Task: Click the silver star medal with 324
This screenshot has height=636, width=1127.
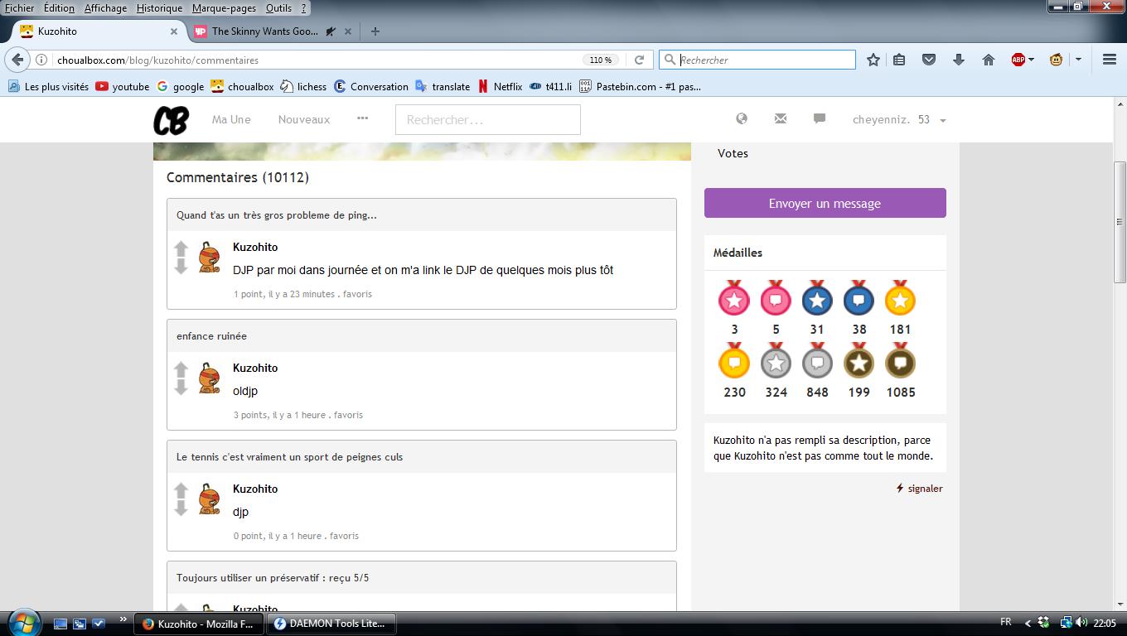Action: tap(776, 361)
